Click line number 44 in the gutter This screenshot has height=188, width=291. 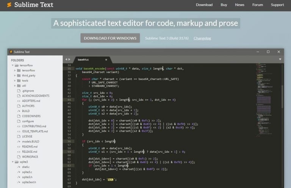pyautogui.click(x=69, y=100)
